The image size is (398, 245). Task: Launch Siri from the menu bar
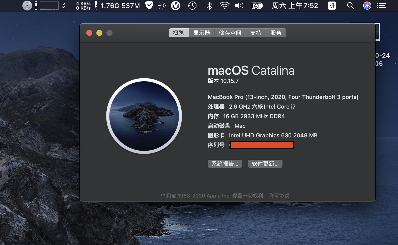click(367, 5)
